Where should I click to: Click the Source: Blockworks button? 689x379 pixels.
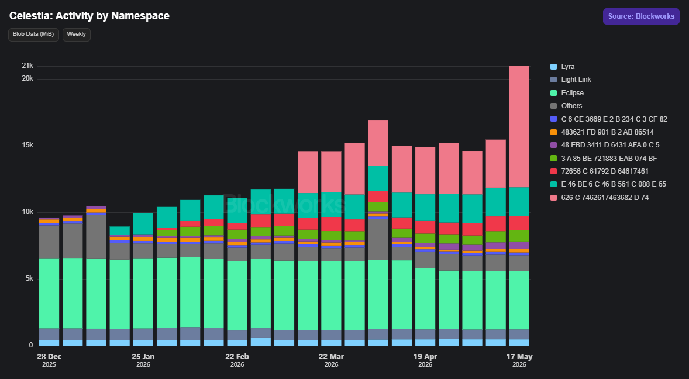(x=641, y=16)
